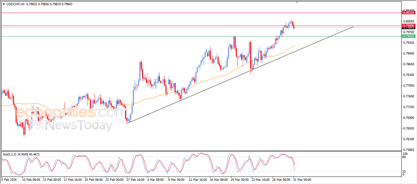The height and width of the screenshot is (184, 417).
Task: Click the stochastic scale value 80
Action: click(405, 157)
